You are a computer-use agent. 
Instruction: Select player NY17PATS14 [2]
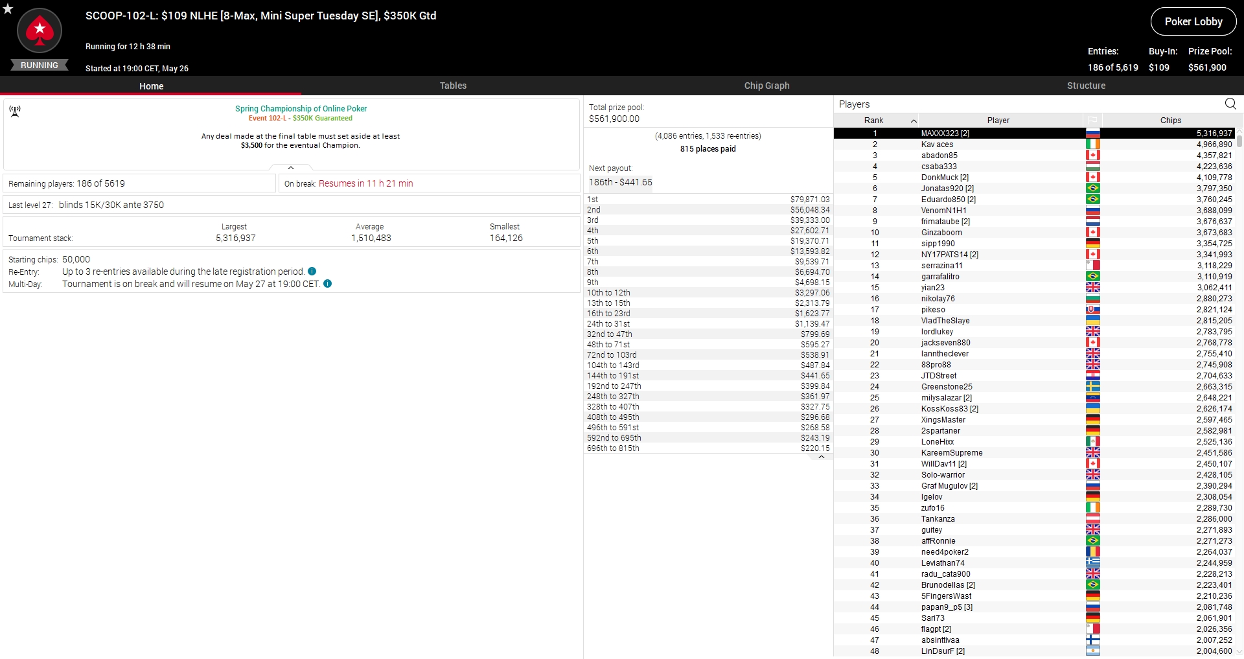[949, 255]
